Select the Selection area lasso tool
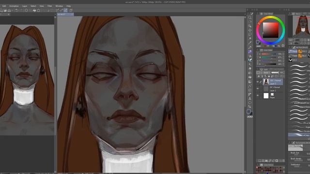 click(250, 34)
